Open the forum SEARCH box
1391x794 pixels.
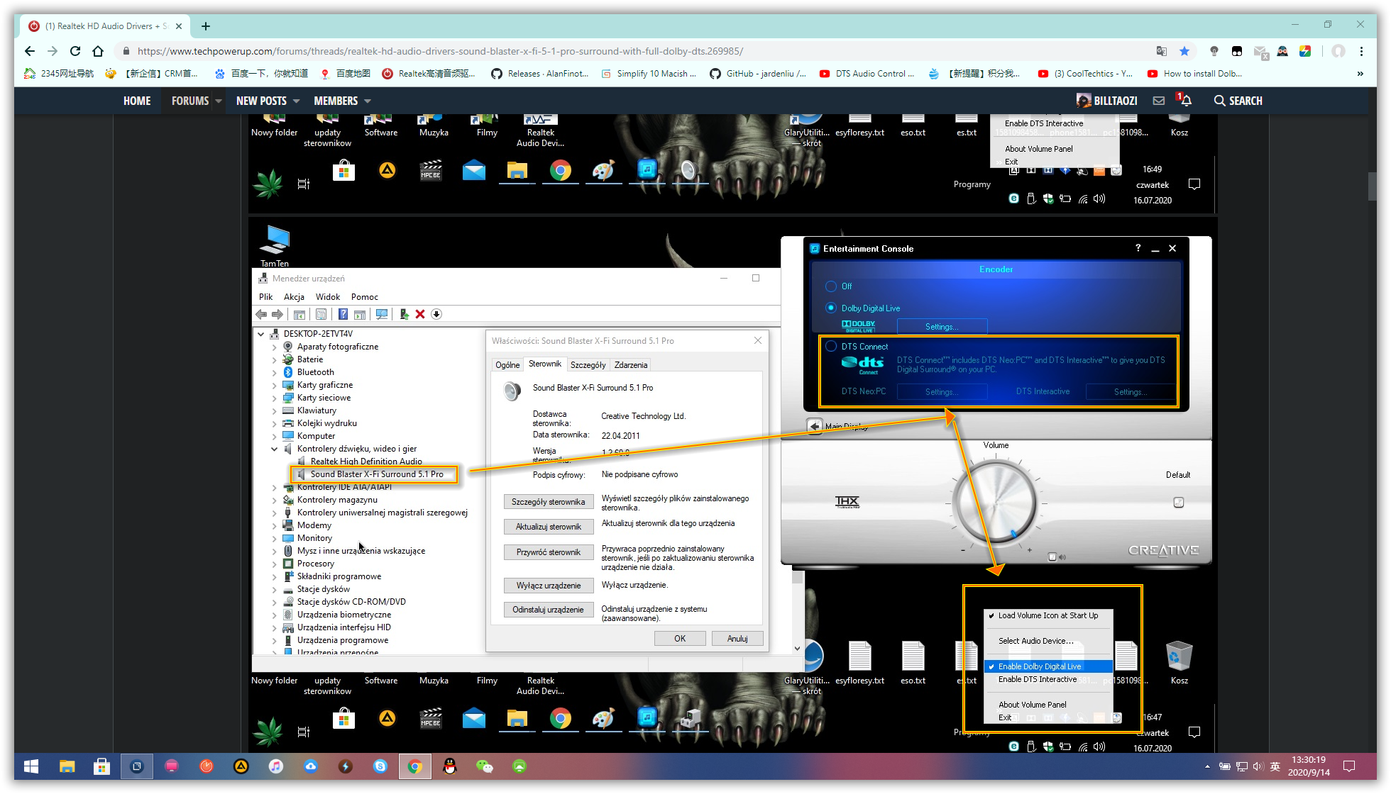pos(1238,101)
